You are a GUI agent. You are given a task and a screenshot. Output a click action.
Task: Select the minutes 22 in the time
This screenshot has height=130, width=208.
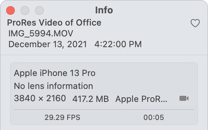click(x=107, y=44)
